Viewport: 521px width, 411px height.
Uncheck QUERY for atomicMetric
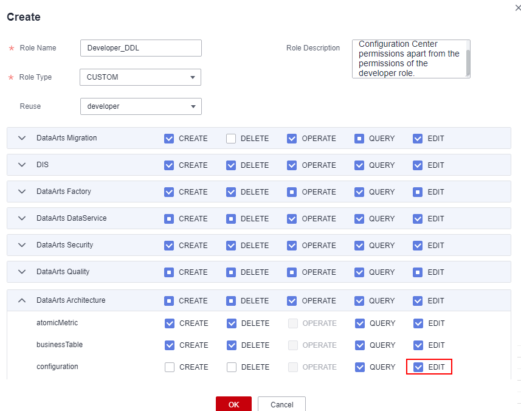360,323
